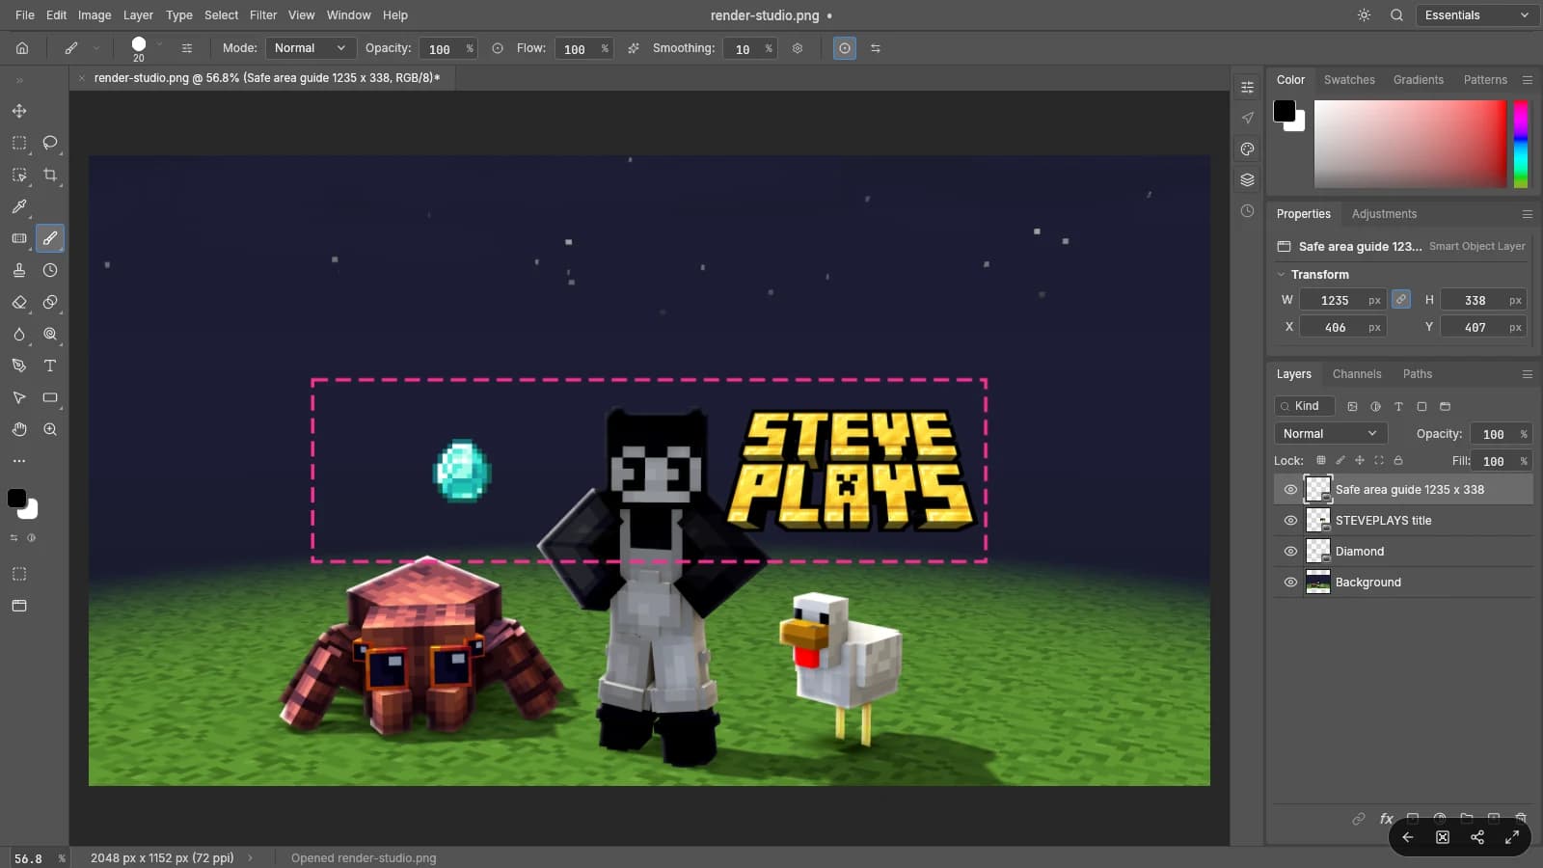Click the transform Width input field
Image resolution: width=1543 pixels, height=868 pixels.
point(1342,300)
